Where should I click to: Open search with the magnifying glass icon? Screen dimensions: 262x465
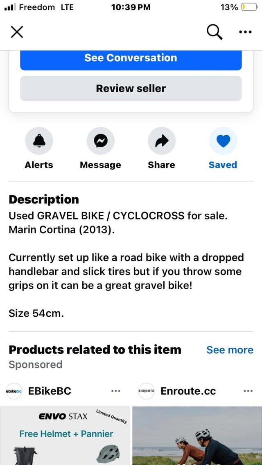pyautogui.click(x=215, y=31)
